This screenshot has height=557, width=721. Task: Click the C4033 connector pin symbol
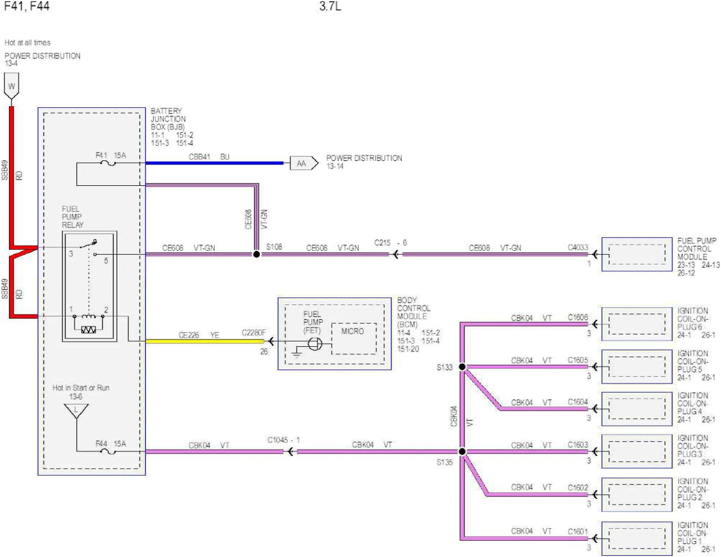(x=595, y=254)
